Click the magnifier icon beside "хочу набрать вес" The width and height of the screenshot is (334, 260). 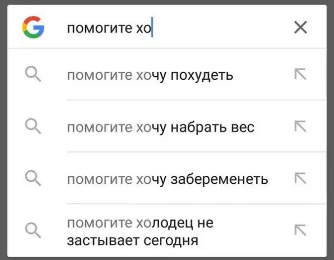coord(33,127)
